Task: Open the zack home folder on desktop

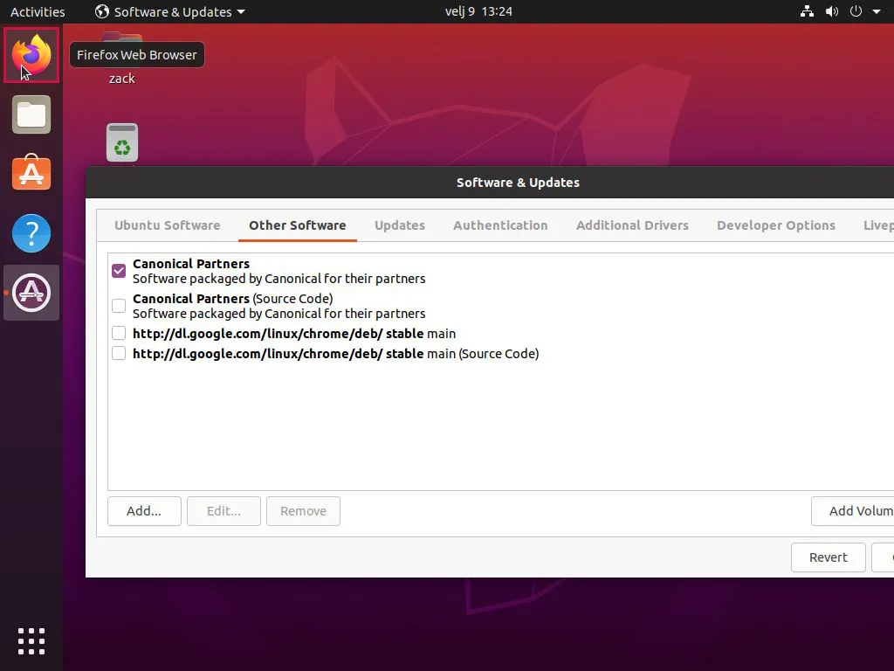Action: (x=122, y=59)
